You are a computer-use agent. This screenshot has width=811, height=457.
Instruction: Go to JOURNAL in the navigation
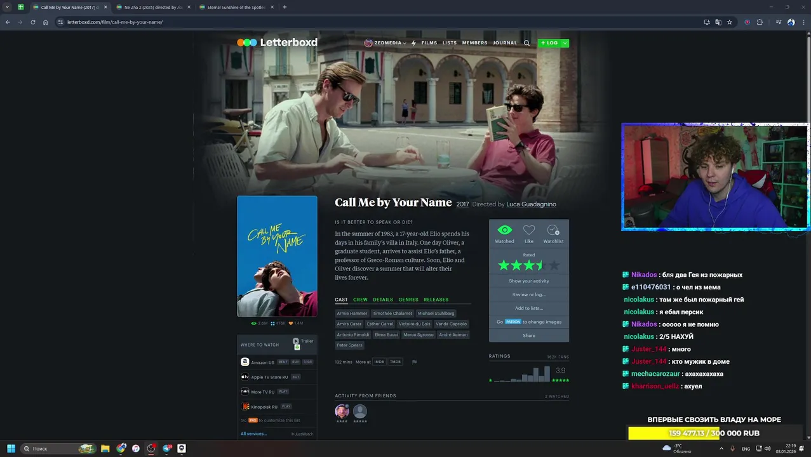tap(505, 43)
